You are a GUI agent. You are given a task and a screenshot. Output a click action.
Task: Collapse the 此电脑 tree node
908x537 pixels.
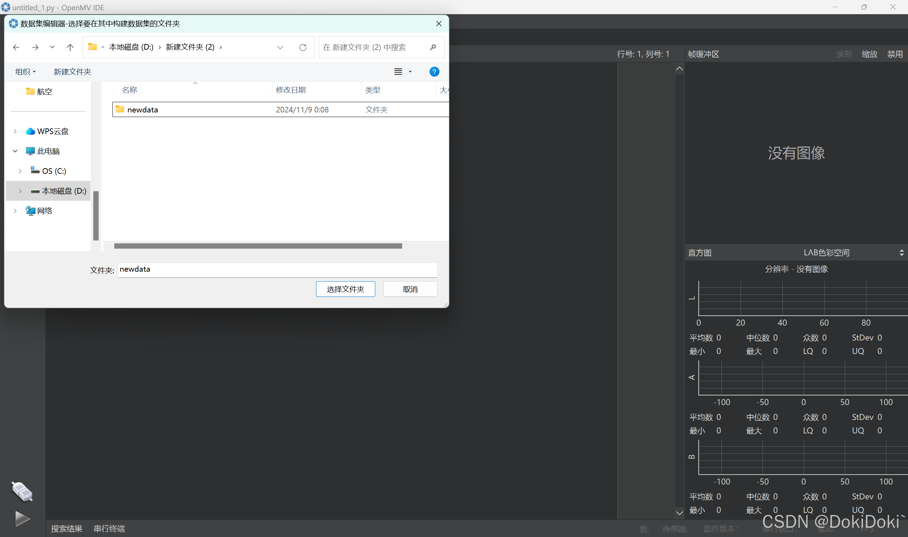[x=15, y=151]
